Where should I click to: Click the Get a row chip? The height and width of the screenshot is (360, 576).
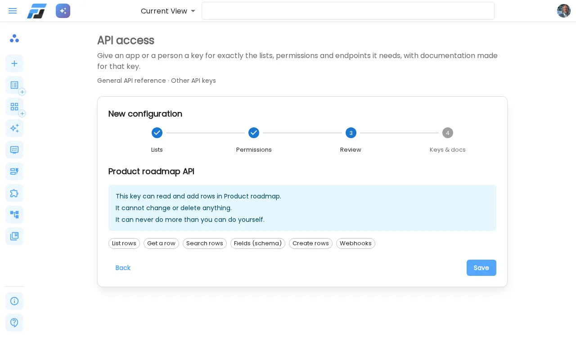pos(161,243)
